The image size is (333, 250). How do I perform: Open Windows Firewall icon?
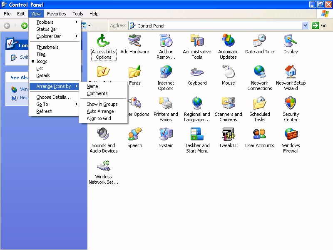(291, 140)
